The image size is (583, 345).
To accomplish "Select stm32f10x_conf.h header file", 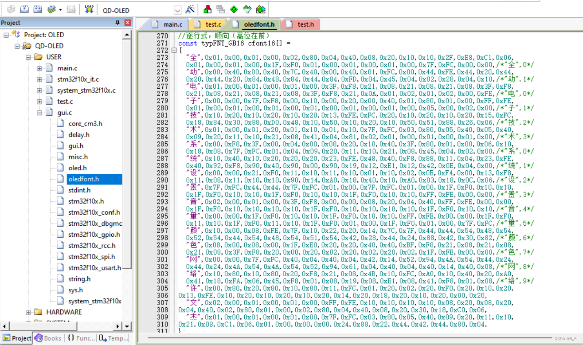I will pyautogui.click(x=94, y=212).
